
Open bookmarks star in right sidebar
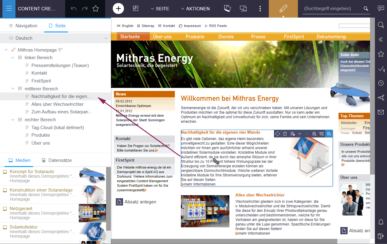tap(381, 54)
